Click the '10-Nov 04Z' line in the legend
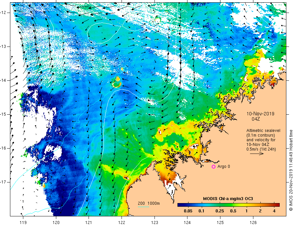The height and width of the screenshot is (226, 293). (258, 145)
